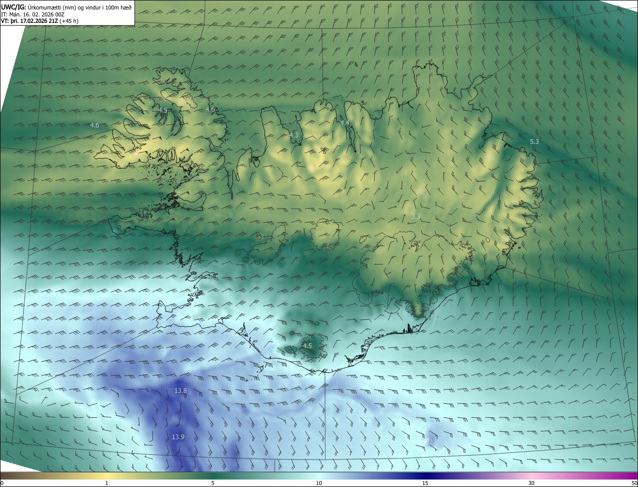Screen dimensions: 638x487
Task: Click the 4.6 value label over the sea west of the Westfjords
Action: point(95,125)
